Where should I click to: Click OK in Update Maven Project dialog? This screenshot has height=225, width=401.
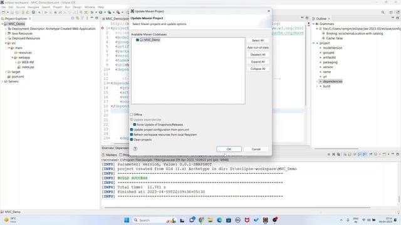click(x=229, y=149)
